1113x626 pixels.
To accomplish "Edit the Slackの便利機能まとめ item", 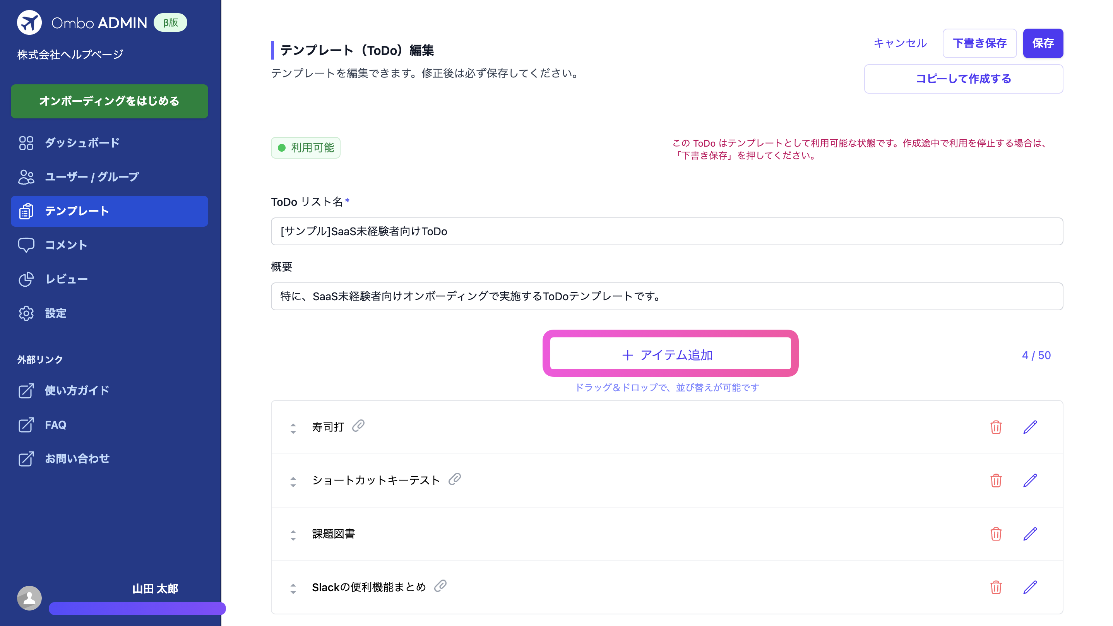I will point(1030,588).
